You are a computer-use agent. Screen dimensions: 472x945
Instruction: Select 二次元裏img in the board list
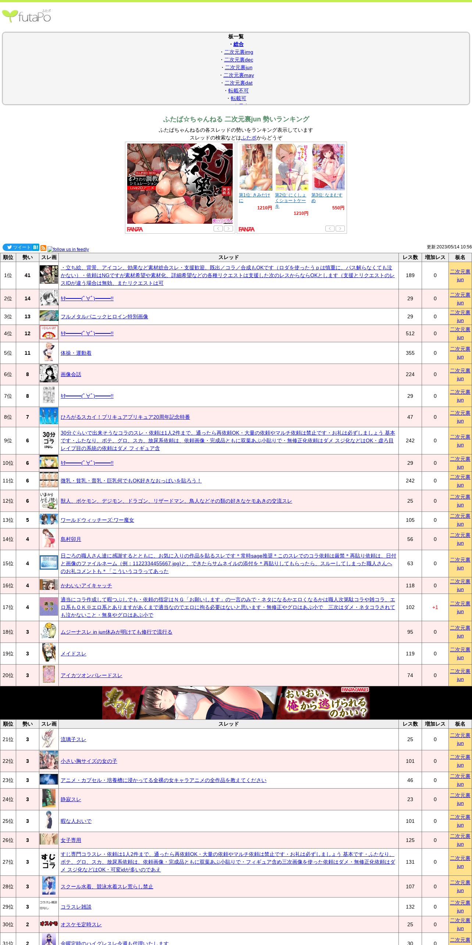pyautogui.click(x=239, y=52)
